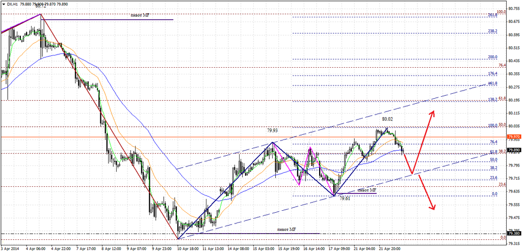Viewport: 522px width, 252px height.
Task: Select the DX,H1 symbol header text
Action: (12, 4)
